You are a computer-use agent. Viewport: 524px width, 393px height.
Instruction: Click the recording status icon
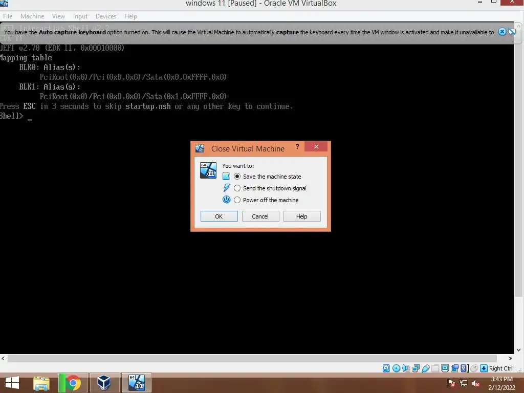point(454,368)
